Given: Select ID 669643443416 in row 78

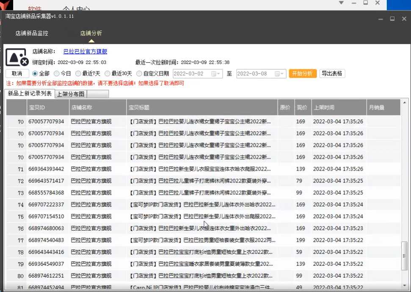Looking at the screenshot, I should point(46,252).
